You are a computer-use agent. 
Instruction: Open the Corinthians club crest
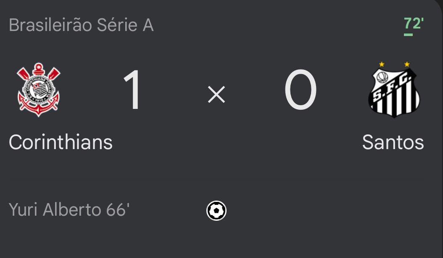pos(38,90)
